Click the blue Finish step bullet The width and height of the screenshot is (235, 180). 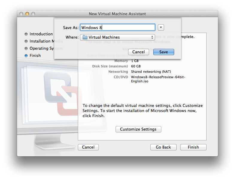pyautogui.click(x=26, y=56)
